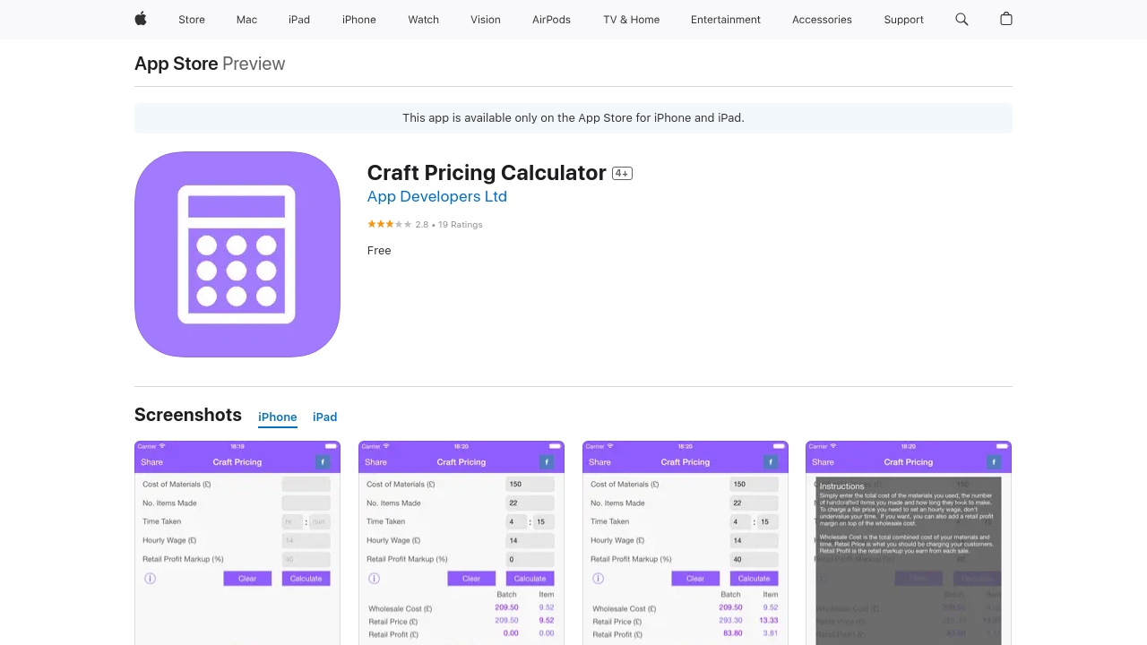The width and height of the screenshot is (1147, 645).
Task: Go to the Watch menu
Action: pos(423,20)
